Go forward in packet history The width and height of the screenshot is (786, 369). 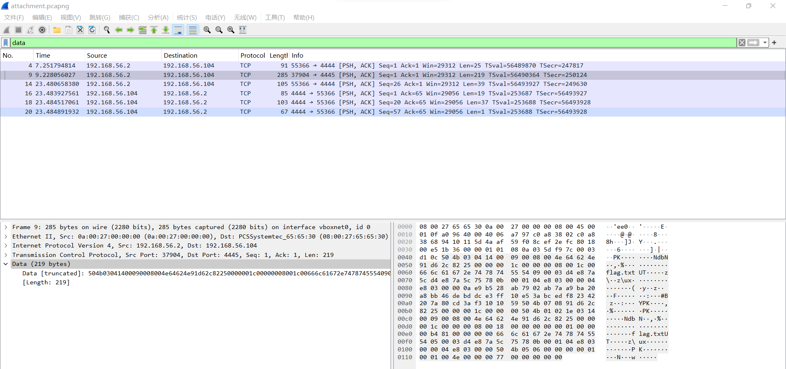[131, 30]
